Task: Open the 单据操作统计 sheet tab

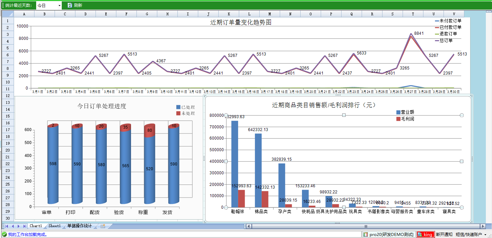Action: pos(79,226)
